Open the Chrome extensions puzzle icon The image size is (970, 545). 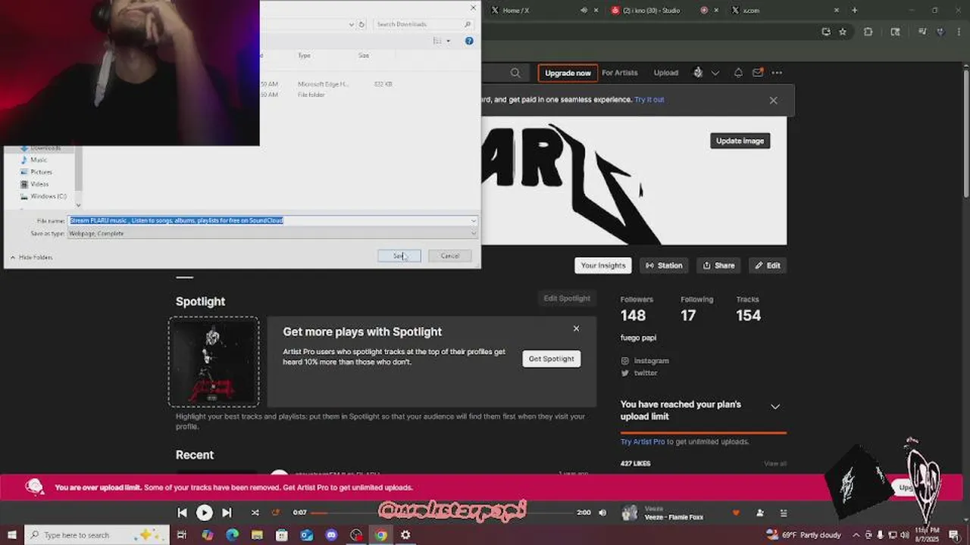[868, 32]
